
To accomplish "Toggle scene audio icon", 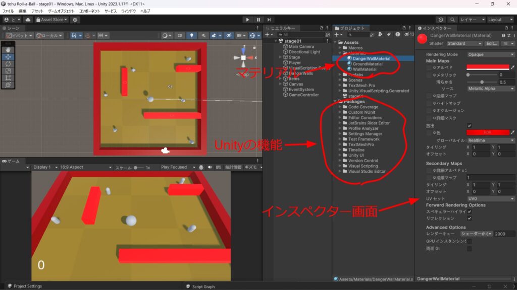I will click(203, 36).
